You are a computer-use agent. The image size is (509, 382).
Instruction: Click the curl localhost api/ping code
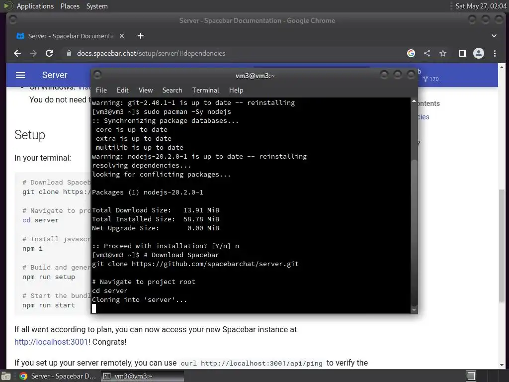click(252, 363)
